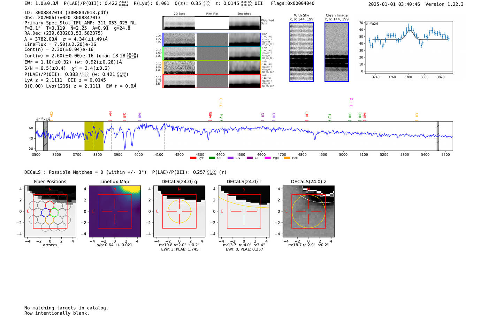488x332 pixels.
Task: Open the DECaLS(24.0) g image
Action: tap(179, 211)
